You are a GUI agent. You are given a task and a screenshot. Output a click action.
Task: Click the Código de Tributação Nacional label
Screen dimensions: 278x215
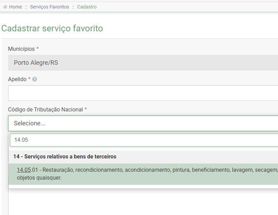click(x=45, y=109)
